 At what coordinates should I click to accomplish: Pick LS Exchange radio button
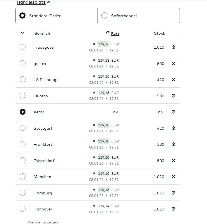click(22, 80)
